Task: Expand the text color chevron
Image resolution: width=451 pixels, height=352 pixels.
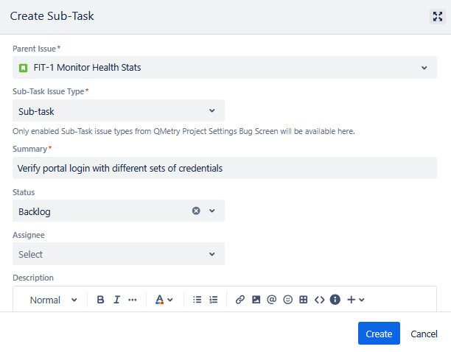Action: point(170,300)
